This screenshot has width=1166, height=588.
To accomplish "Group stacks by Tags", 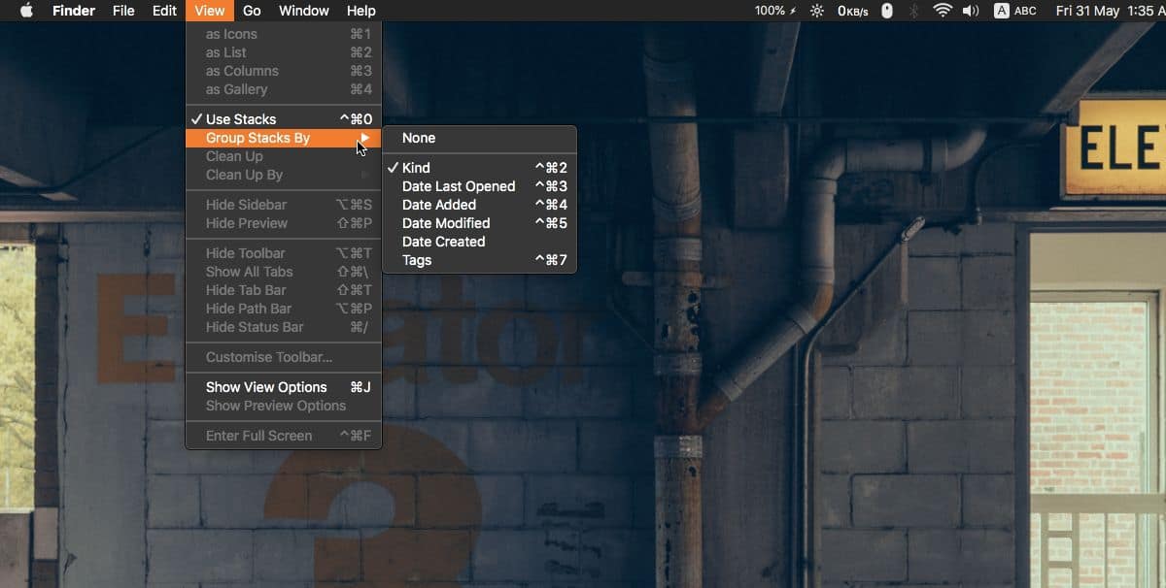I will tap(480, 260).
